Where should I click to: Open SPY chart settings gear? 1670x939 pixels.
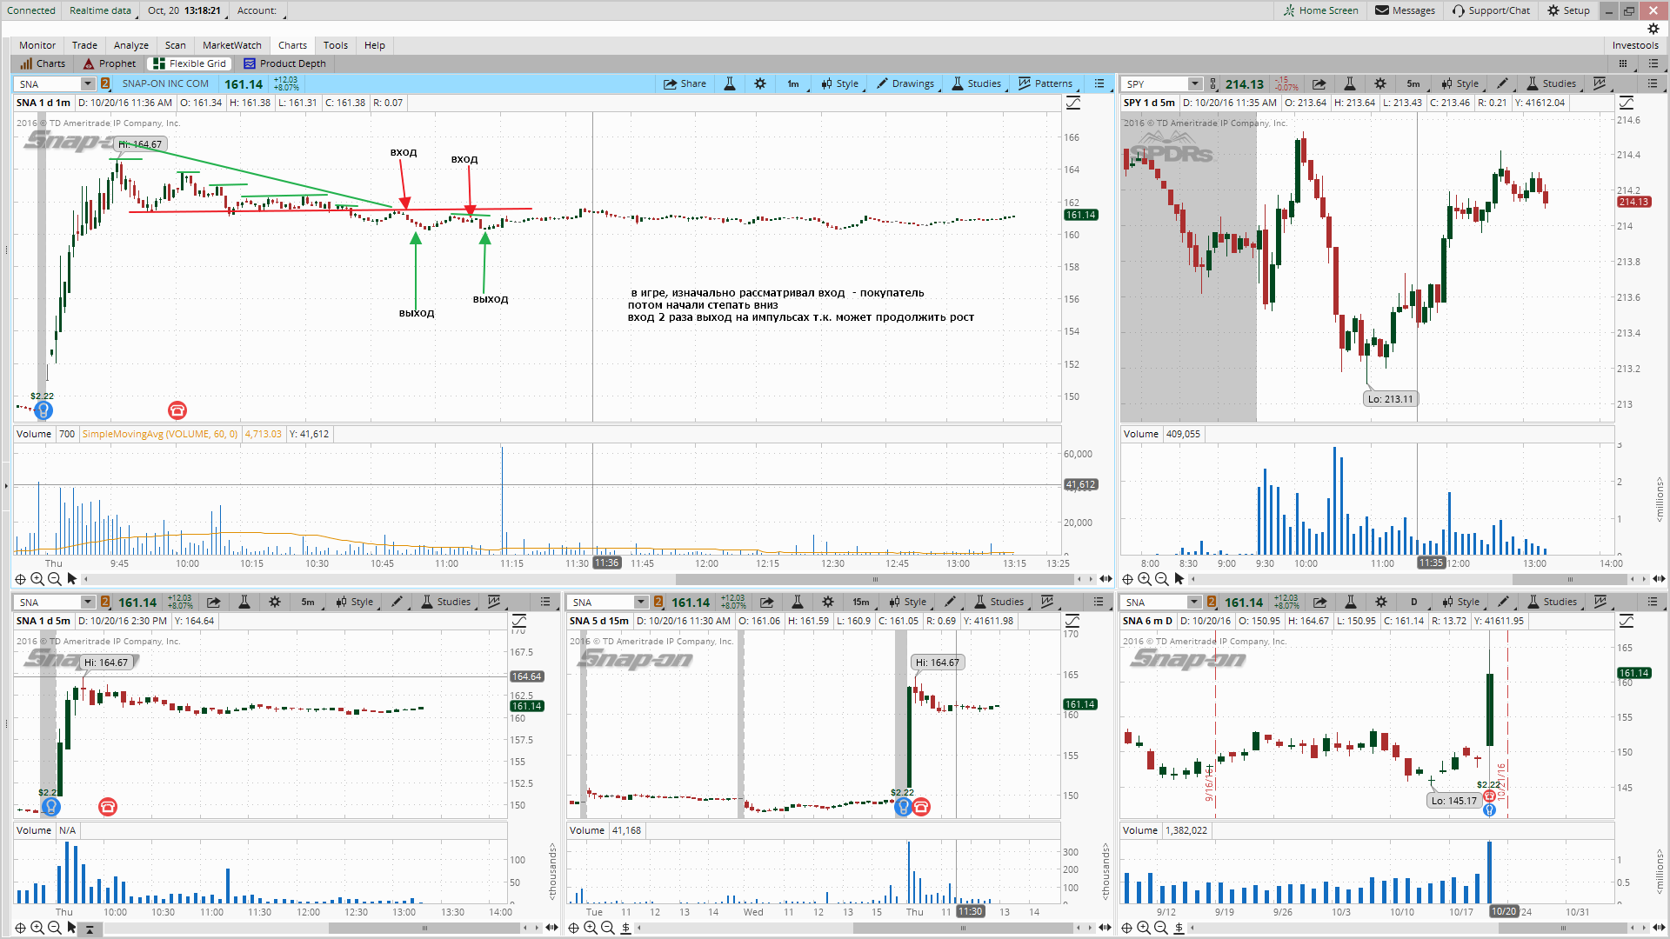tap(1380, 83)
